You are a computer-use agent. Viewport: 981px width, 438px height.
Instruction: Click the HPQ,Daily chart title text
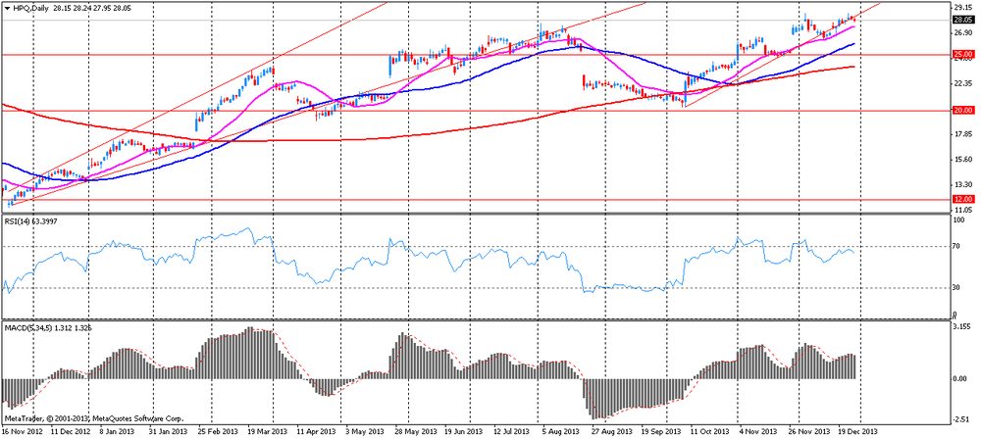point(30,9)
